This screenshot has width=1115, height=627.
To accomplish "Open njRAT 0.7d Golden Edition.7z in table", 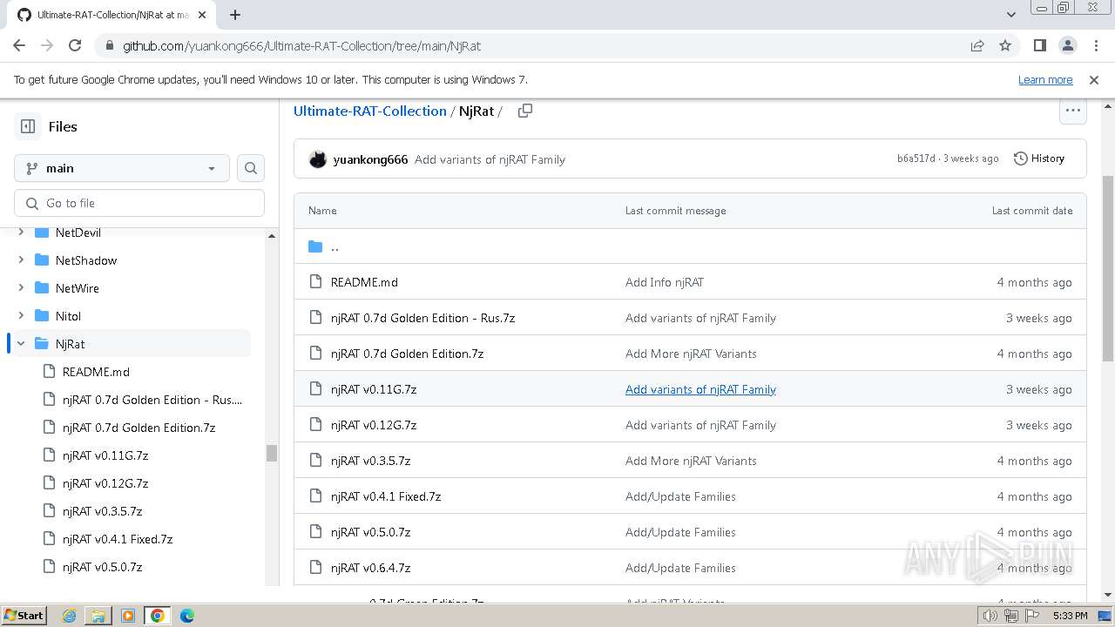I will click(407, 354).
